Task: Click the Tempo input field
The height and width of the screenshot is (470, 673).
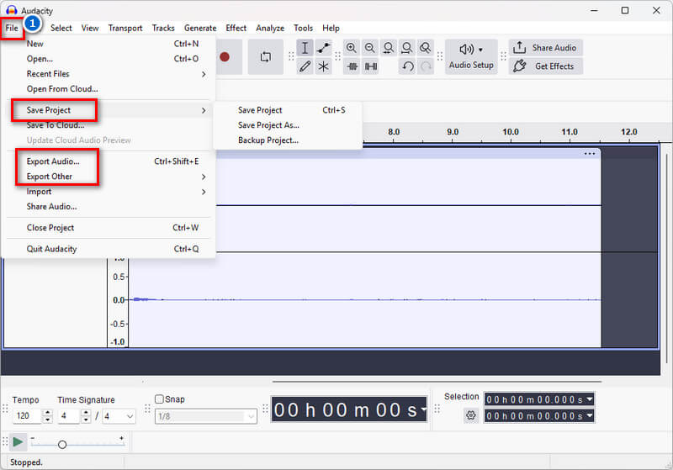Action: (x=28, y=416)
